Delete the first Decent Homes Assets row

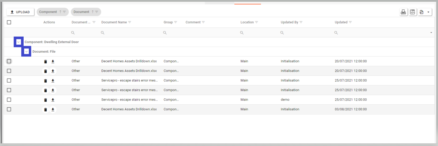click(45, 62)
